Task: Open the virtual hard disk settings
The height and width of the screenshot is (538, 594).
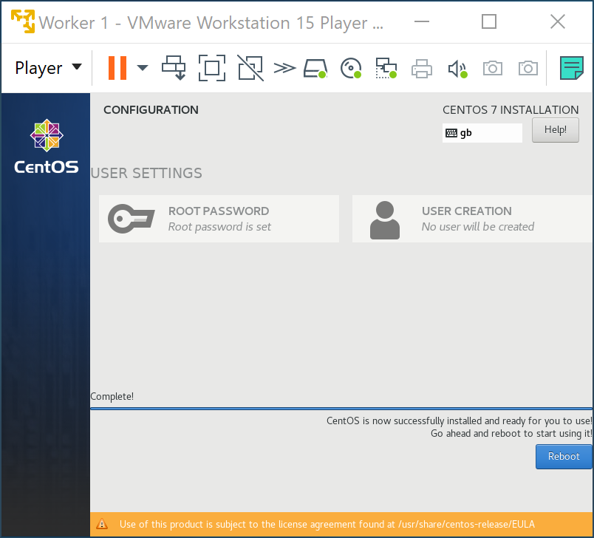Action: pos(314,67)
